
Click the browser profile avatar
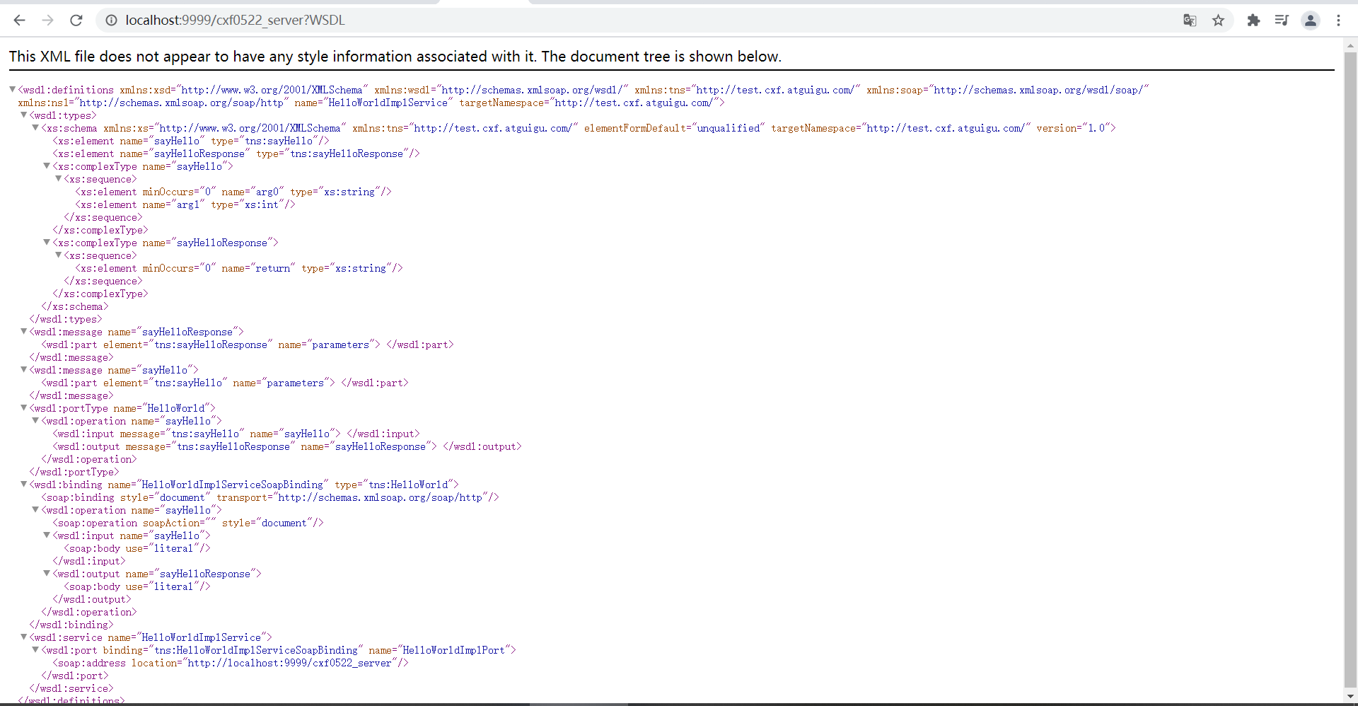(x=1311, y=21)
